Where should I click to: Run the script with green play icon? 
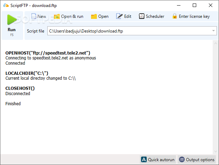pos(12,20)
